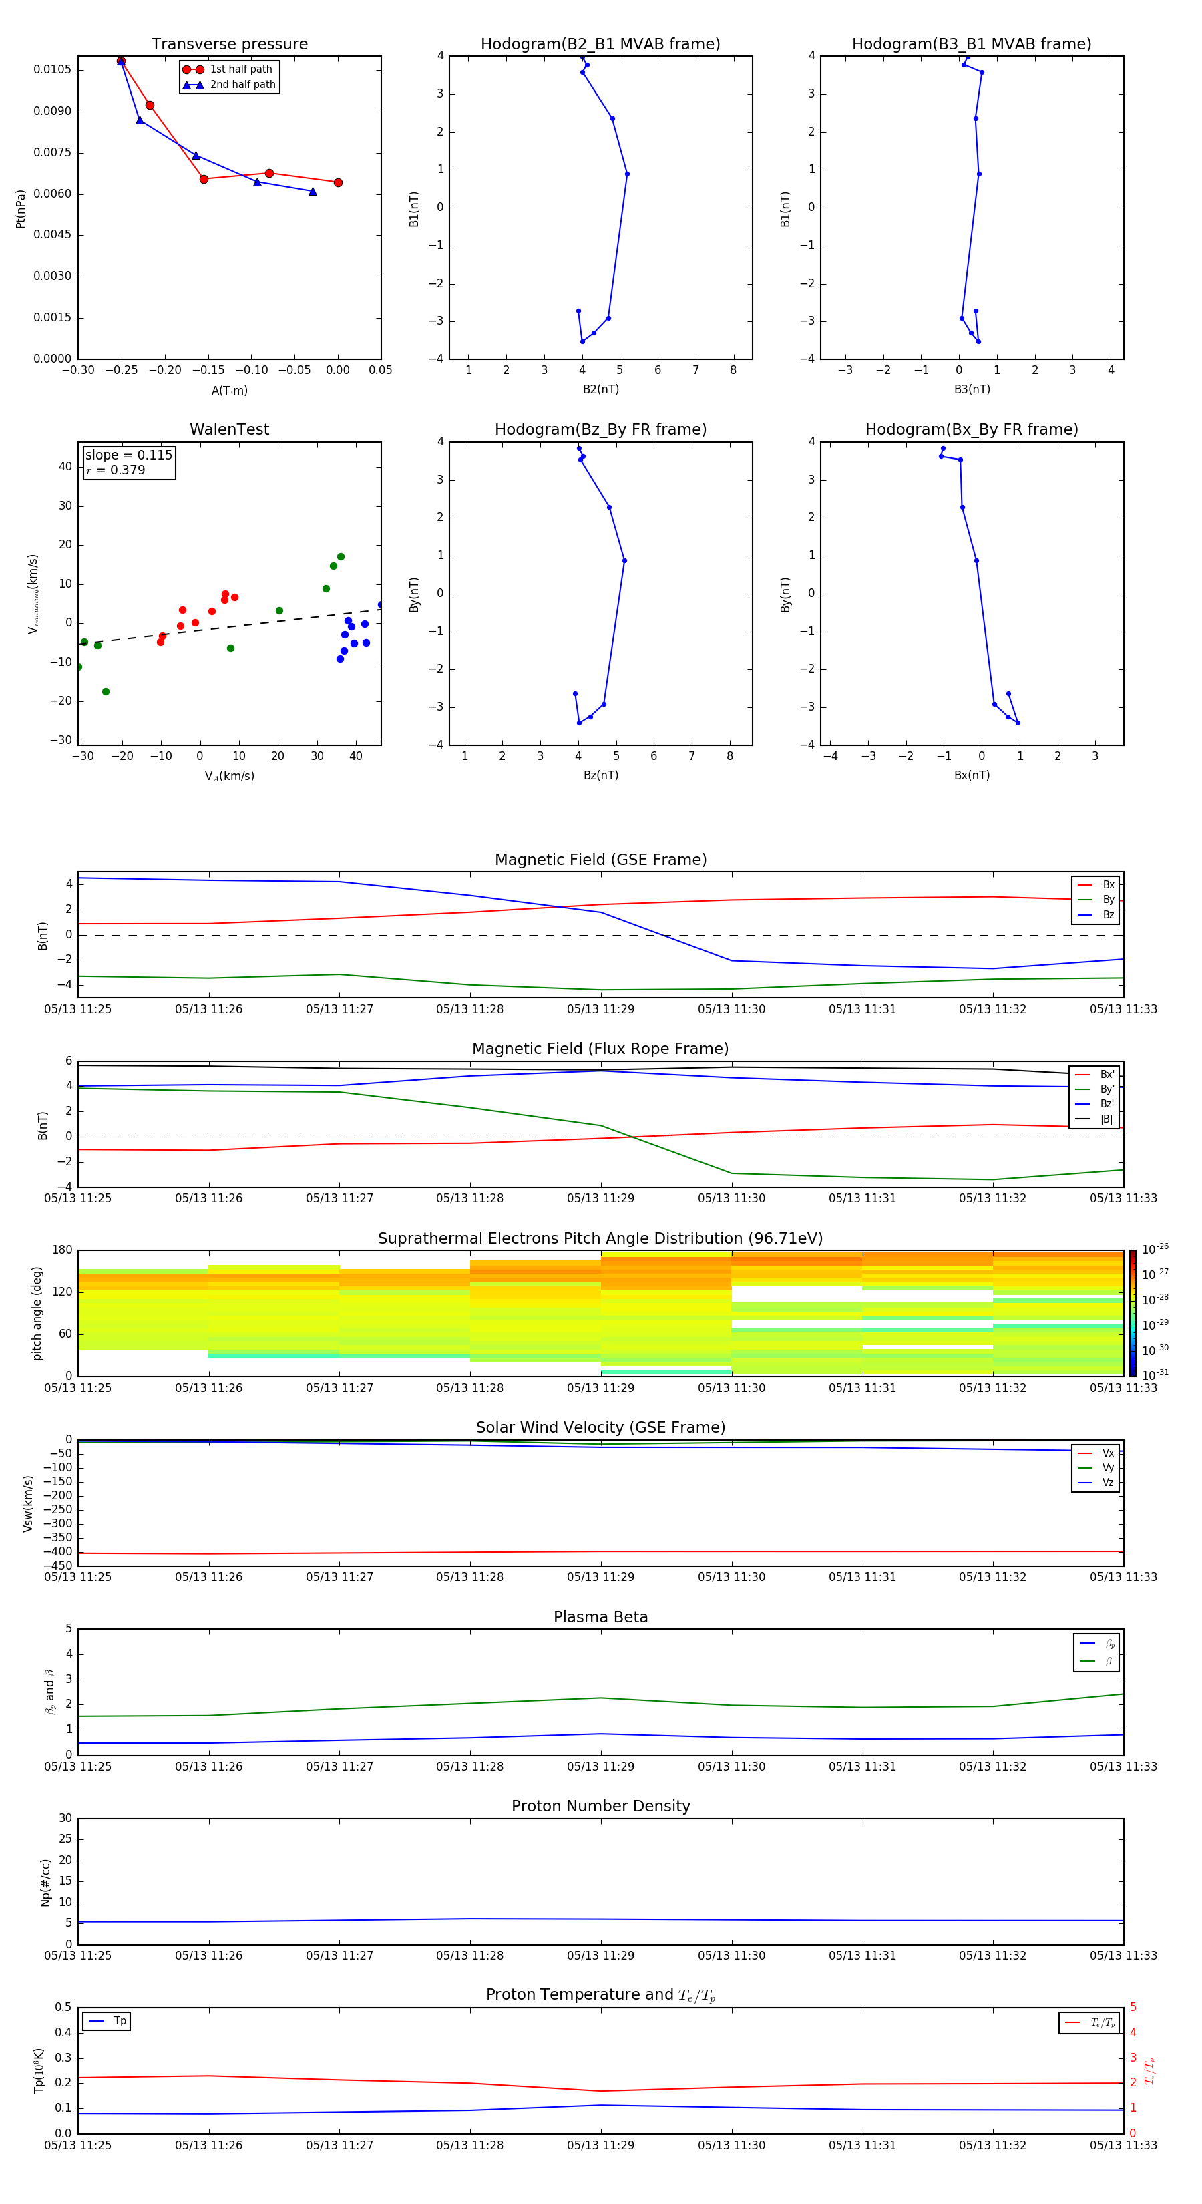
Task: Click the 'Solar Wind Velocity (GSE Frame)' title
Action: click(600, 1427)
